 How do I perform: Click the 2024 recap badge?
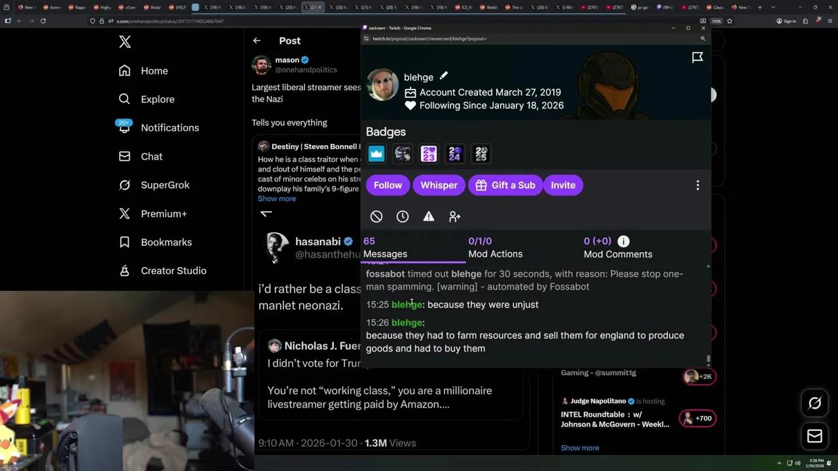455,154
